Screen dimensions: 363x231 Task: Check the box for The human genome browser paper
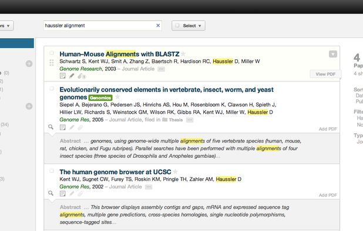click(x=52, y=171)
